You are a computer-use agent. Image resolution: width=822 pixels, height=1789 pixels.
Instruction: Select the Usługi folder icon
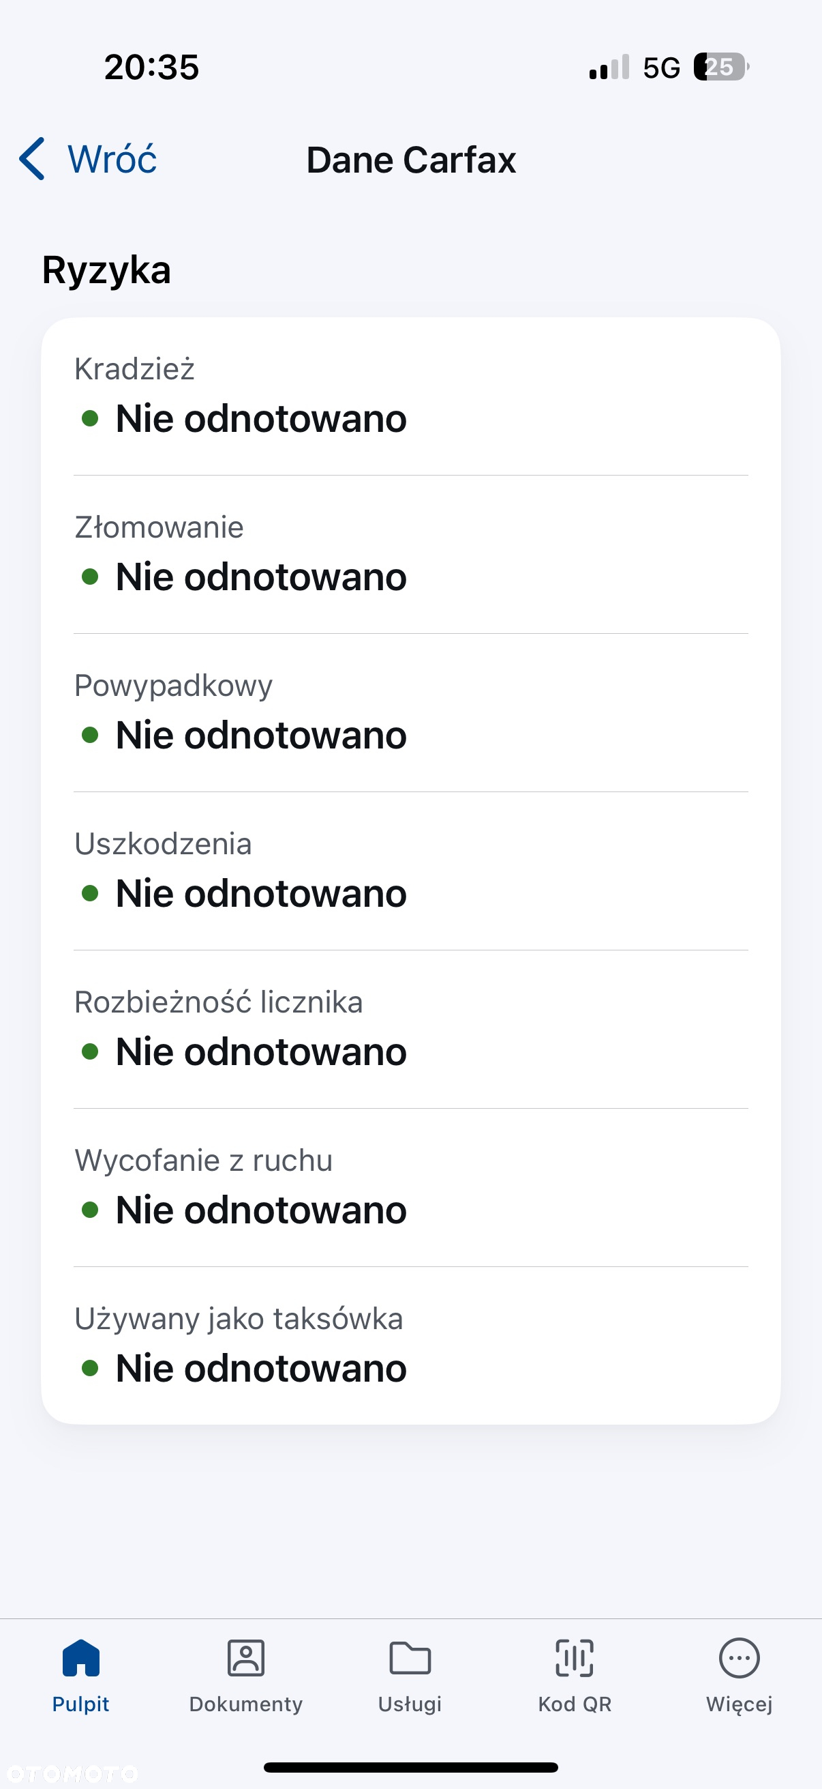coord(410,1658)
